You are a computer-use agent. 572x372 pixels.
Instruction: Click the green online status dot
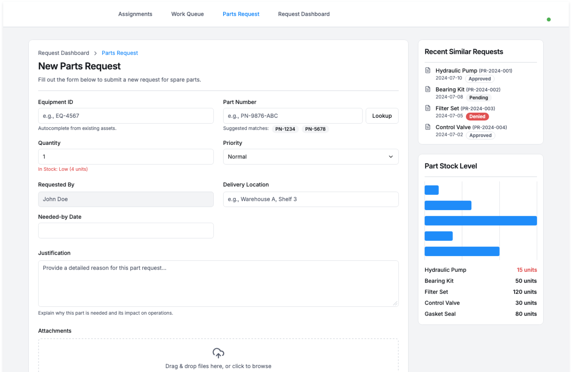(548, 20)
